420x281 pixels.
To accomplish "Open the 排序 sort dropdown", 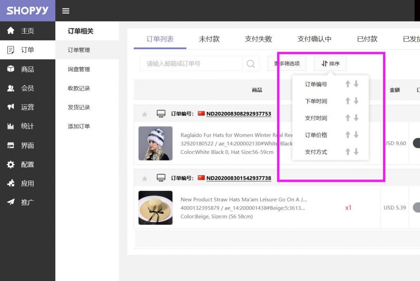I will 330,63.
